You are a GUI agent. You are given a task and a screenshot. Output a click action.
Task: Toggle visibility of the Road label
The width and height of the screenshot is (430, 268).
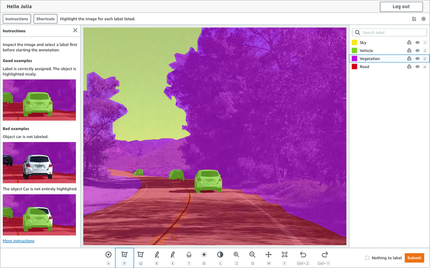(x=417, y=66)
